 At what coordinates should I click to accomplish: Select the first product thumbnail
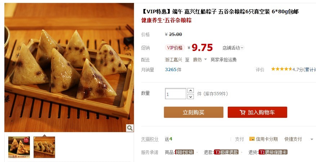point(19,147)
